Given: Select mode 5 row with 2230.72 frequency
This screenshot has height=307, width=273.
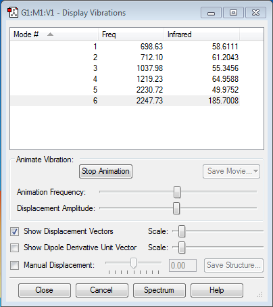Looking at the screenshot, I should click(125, 90).
